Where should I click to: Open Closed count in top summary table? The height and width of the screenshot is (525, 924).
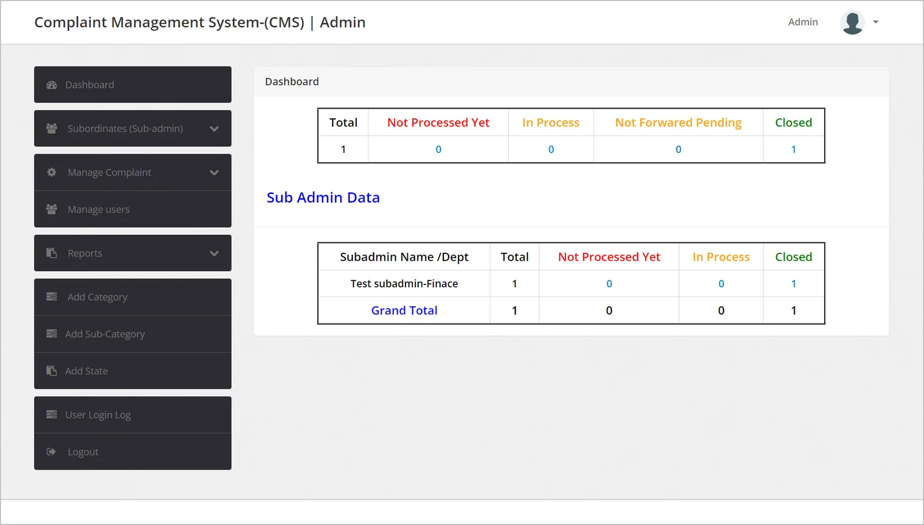[x=793, y=149]
